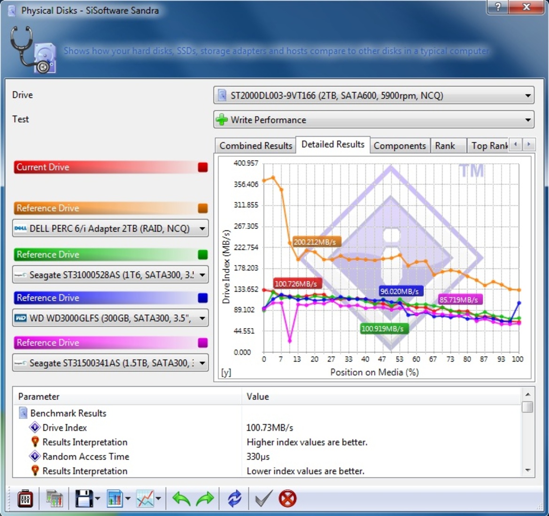Click the Random Access Time diamond icon
Image resolution: width=549 pixels, height=516 pixels.
[x=35, y=456]
